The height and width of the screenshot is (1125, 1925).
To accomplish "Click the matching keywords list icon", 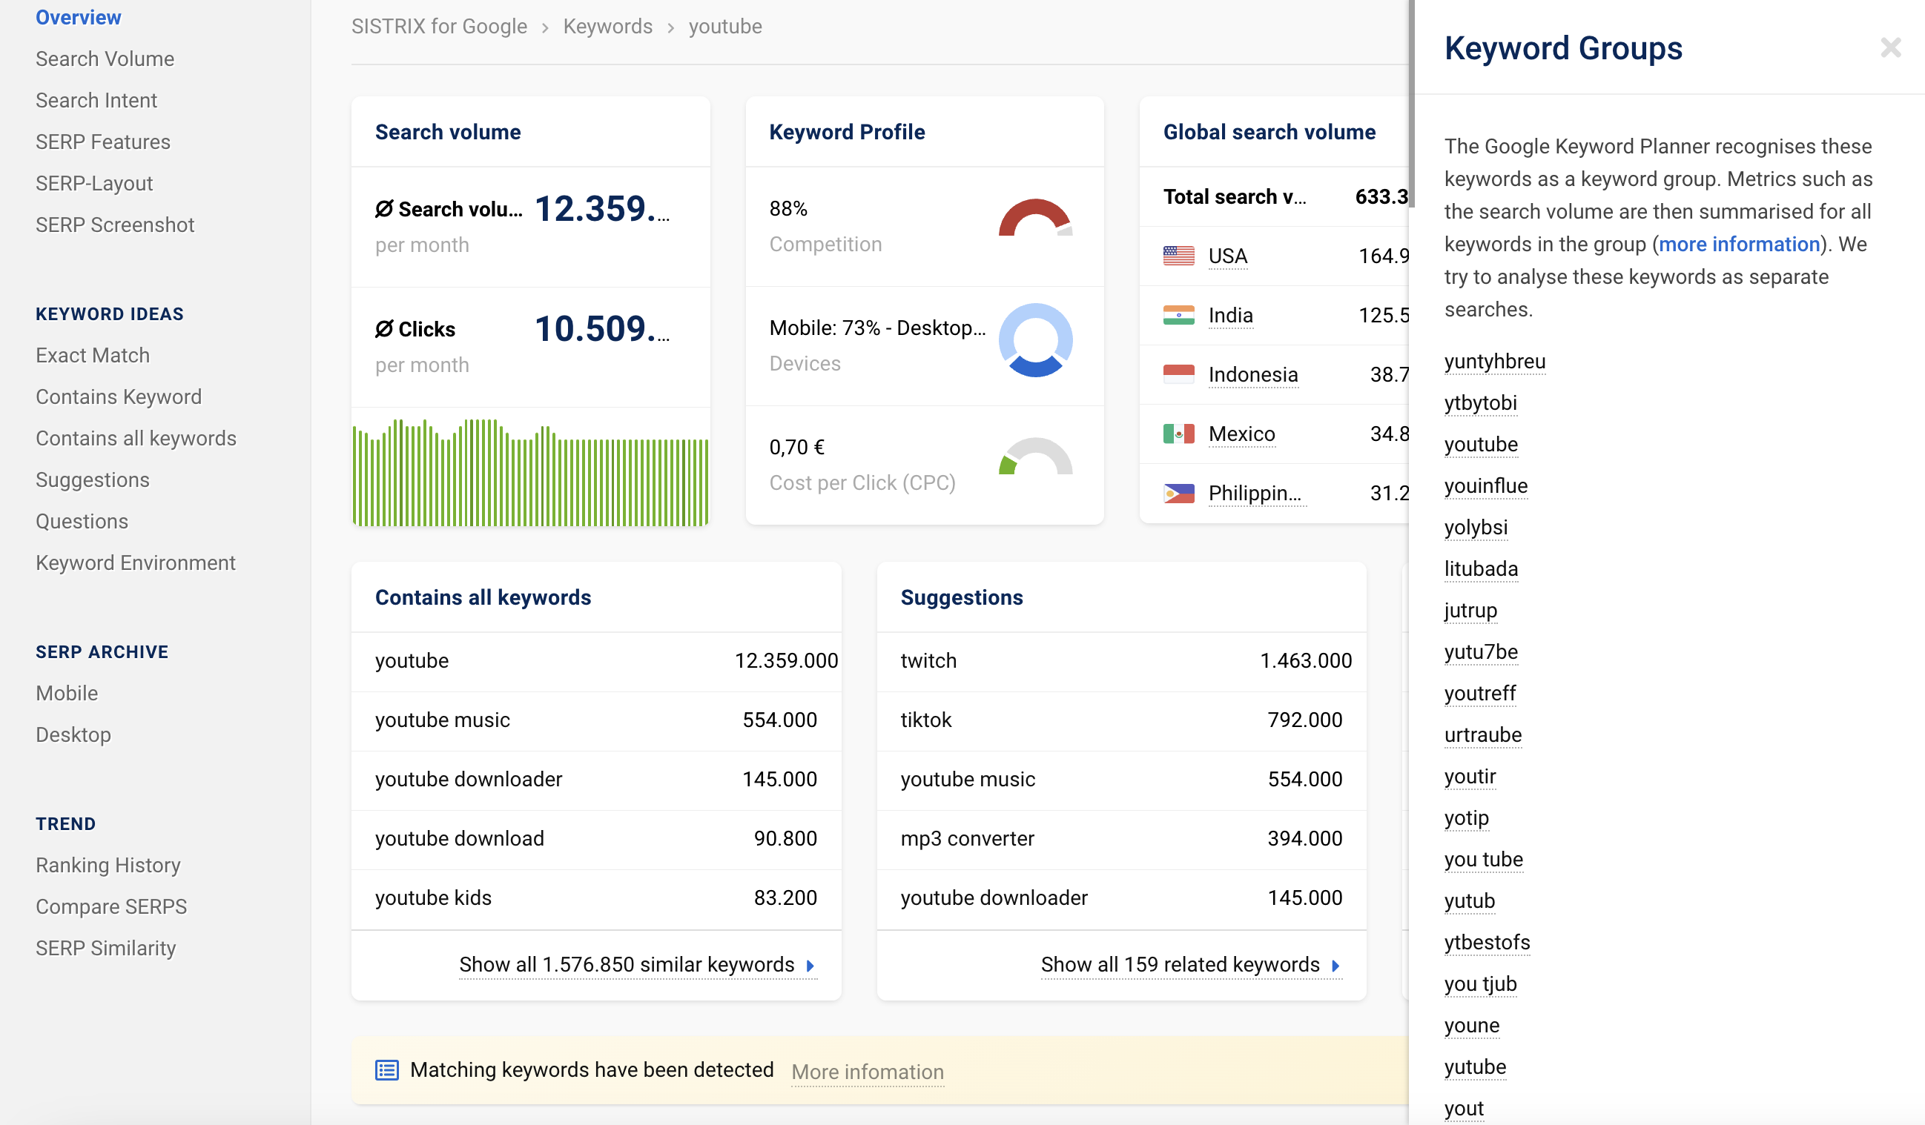I will click(x=386, y=1069).
